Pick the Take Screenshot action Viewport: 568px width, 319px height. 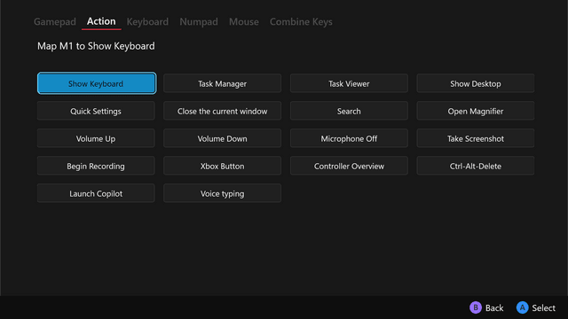click(476, 138)
